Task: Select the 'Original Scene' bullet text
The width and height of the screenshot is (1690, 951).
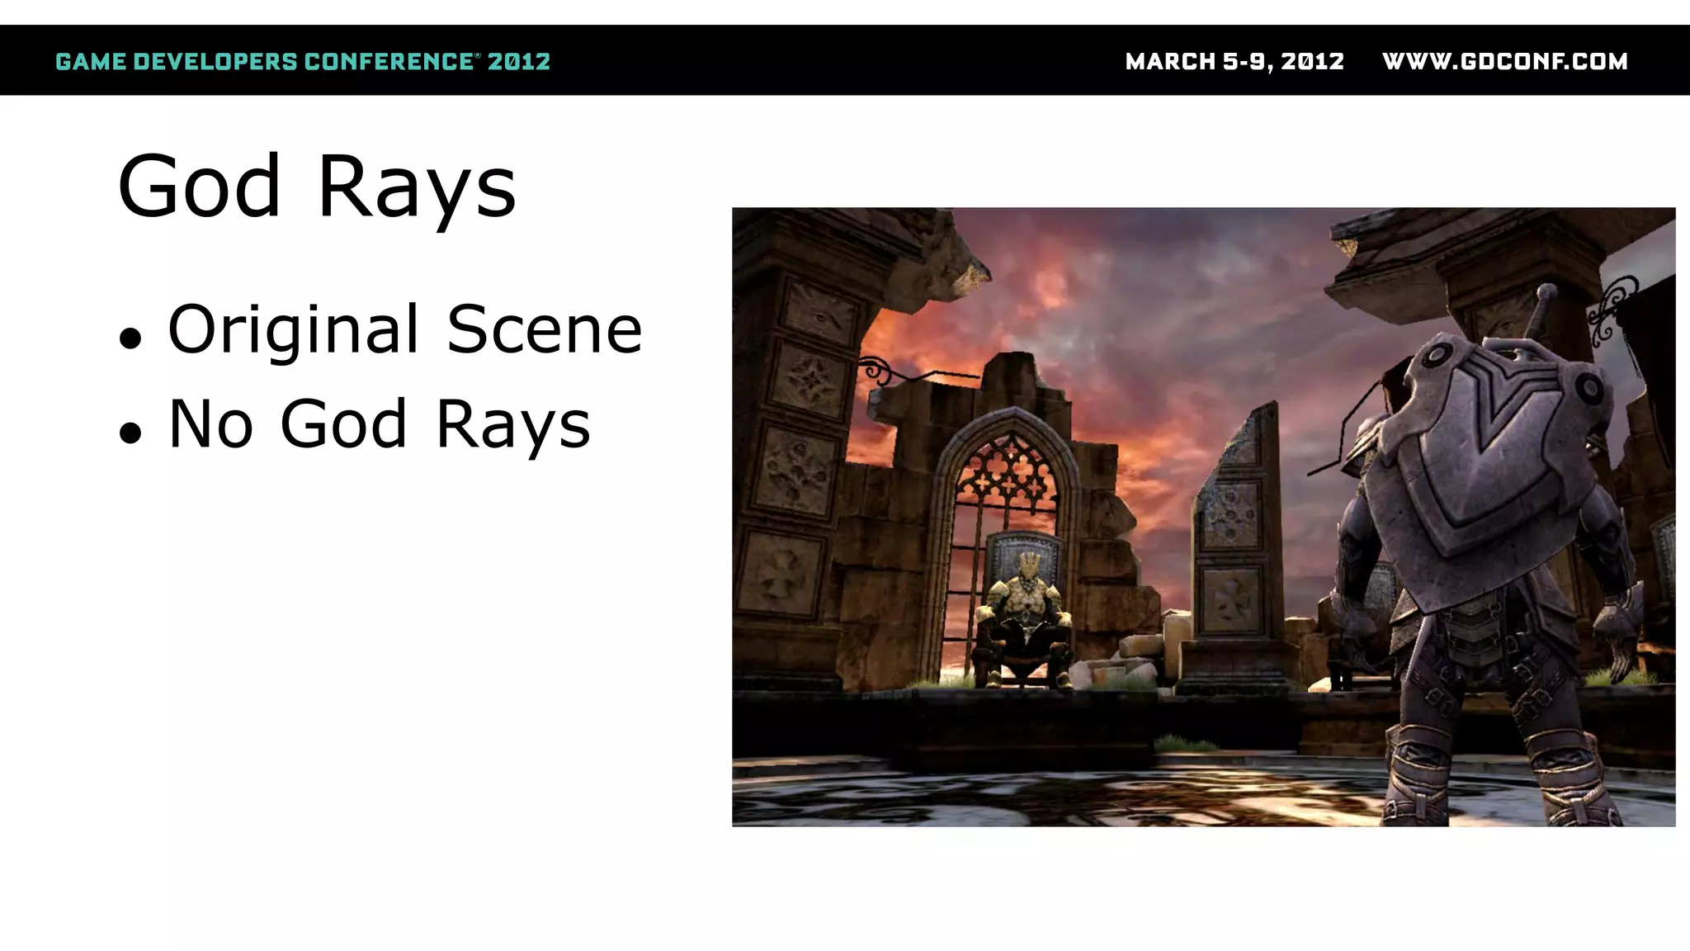Action: [x=404, y=329]
